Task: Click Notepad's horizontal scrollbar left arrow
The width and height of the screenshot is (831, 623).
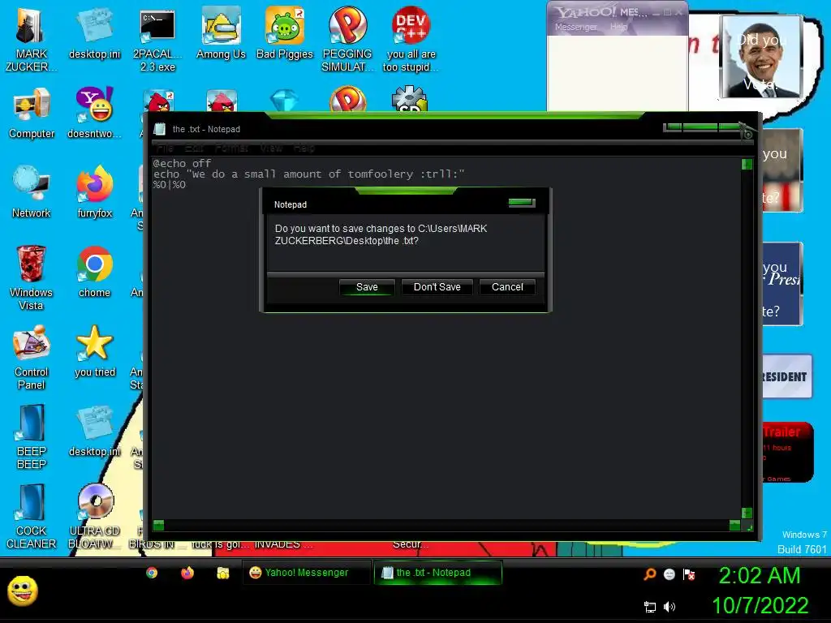Action: click(158, 525)
